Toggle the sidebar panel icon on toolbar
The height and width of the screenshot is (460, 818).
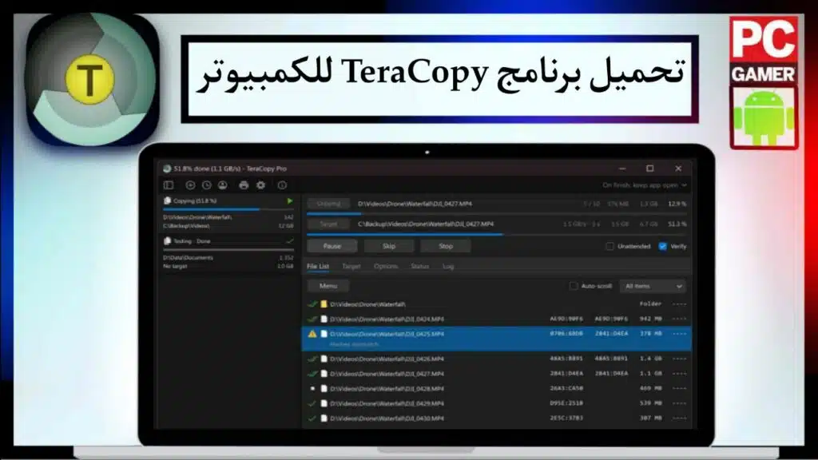(x=168, y=184)
